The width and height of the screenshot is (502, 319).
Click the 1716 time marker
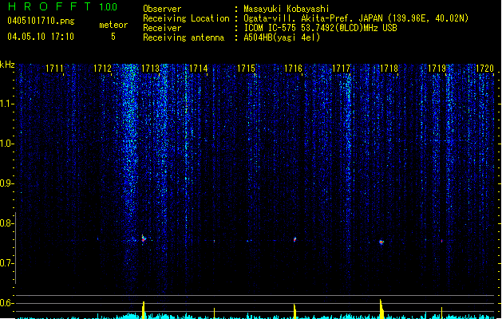pyautogui.click(x=293, y=69)
